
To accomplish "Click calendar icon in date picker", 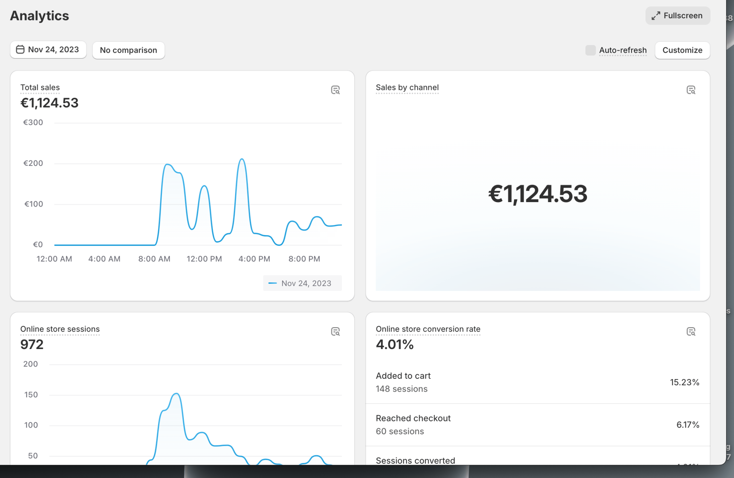I will click(x=20, y=49).
